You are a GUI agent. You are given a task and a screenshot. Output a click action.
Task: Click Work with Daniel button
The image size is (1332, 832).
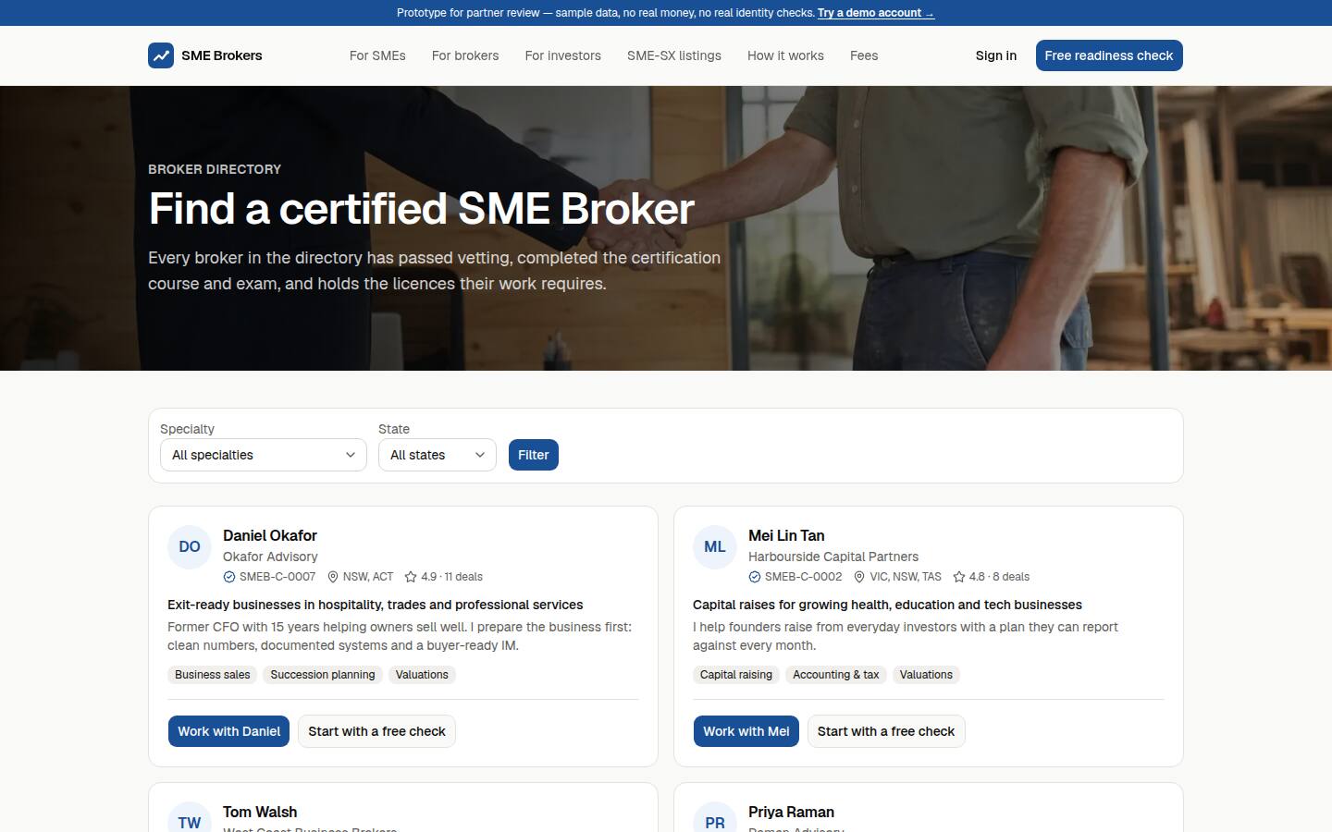point(228,731)
